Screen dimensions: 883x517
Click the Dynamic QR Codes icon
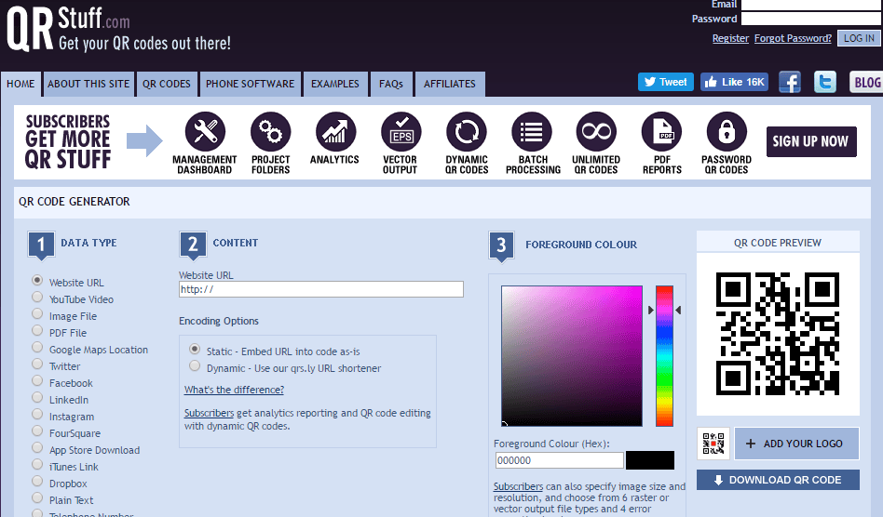click(467, 132)
